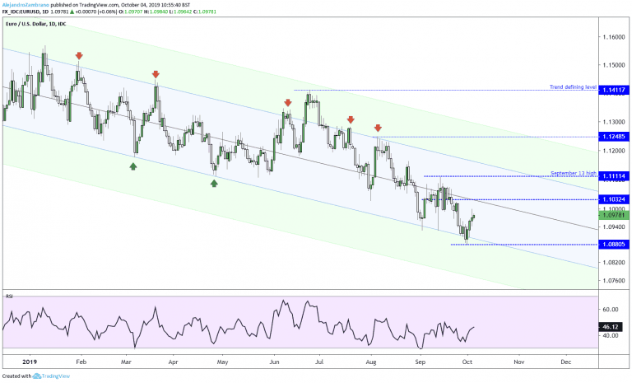Click the green up arrow near March
This screenshot has width=632, height=383.
pyautogui.click(x=133, y=166)
